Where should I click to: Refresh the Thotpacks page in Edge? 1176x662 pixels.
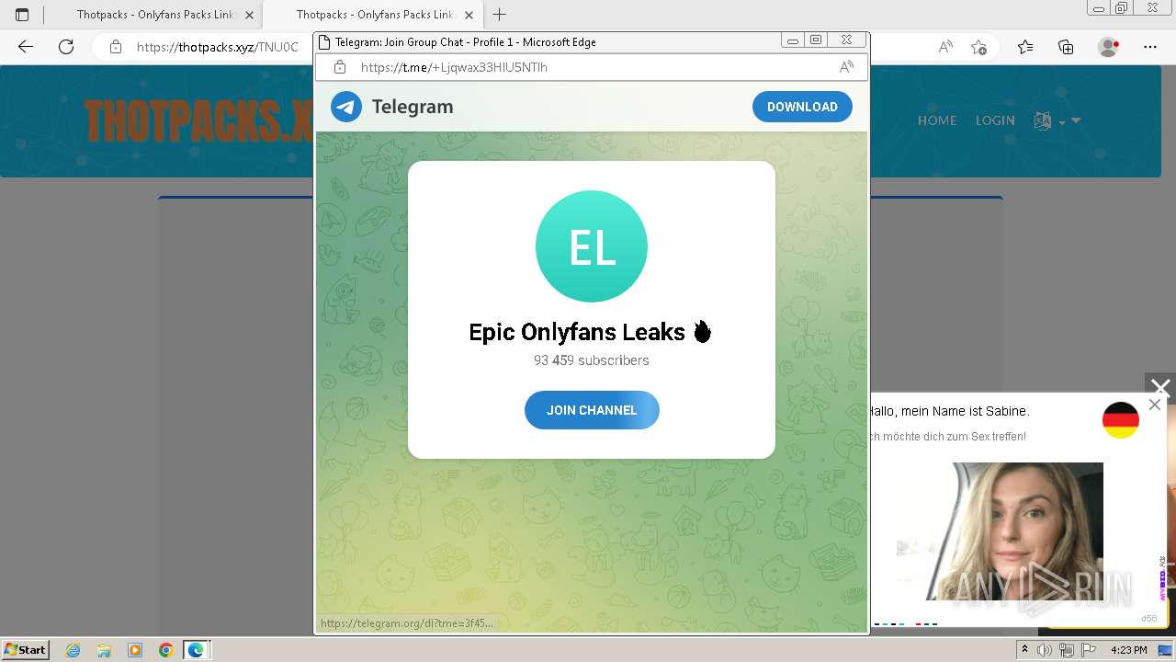(66, 47)
